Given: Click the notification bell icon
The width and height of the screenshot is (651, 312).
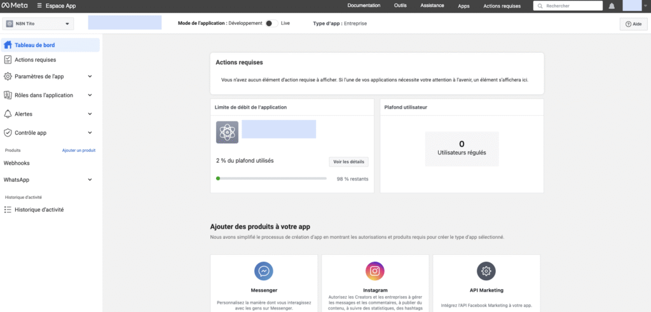Looking at the screenshot, I should pyautogui.click(x=612, y=6).
